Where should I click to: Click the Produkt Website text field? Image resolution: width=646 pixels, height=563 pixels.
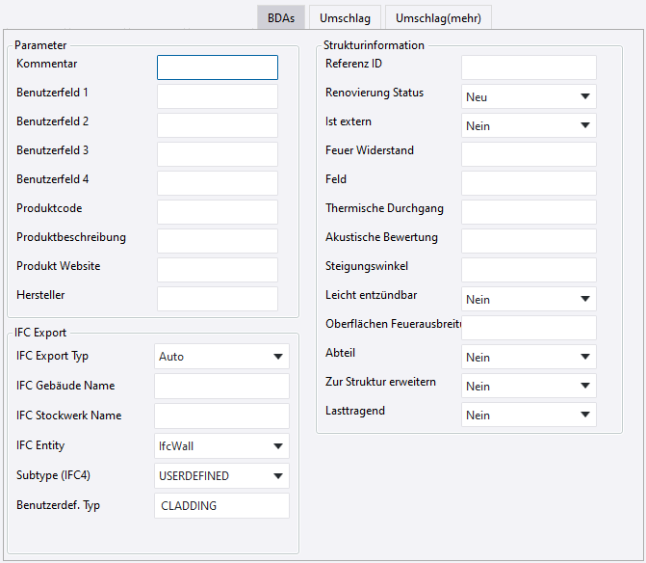(x=218, y=270)
